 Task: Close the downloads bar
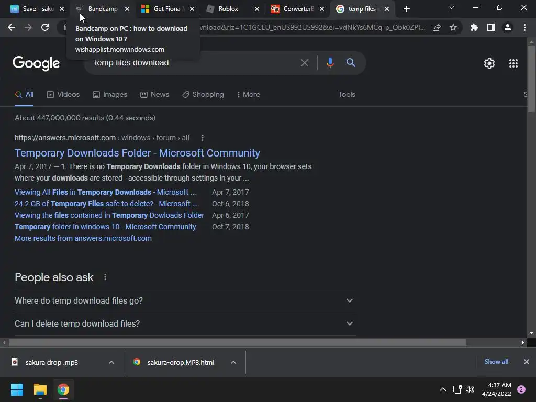(527, 362)
